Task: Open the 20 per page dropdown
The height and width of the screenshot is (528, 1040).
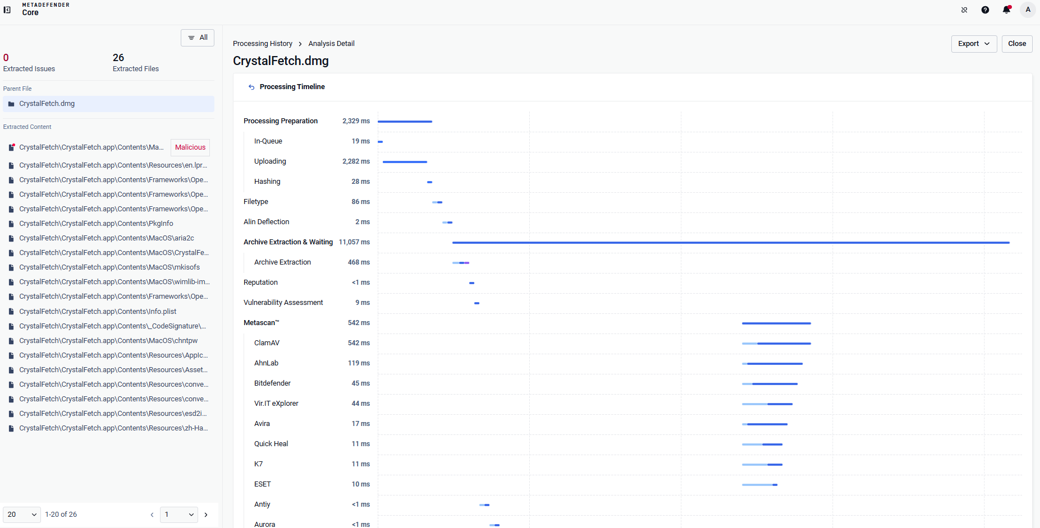Action: click(x=22, y=515)
